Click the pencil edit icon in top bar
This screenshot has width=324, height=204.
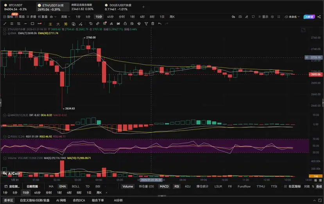(x=247, y=17)
